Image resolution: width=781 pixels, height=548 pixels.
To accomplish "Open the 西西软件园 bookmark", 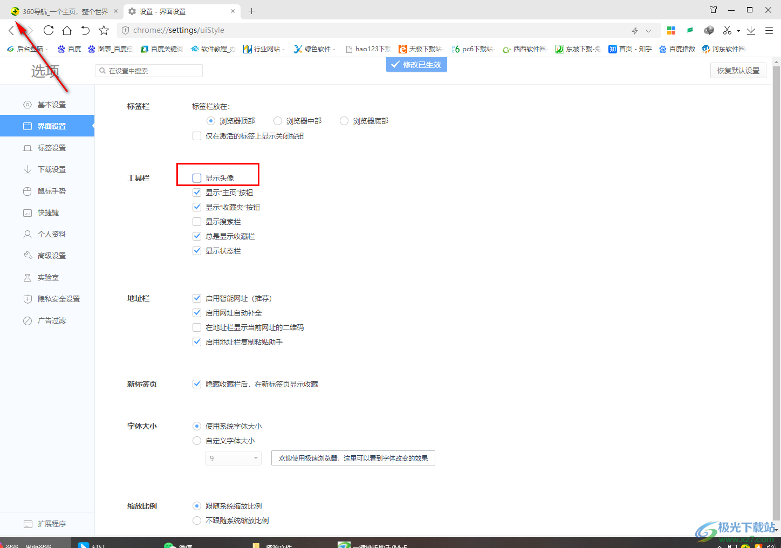I will [524, 49].
